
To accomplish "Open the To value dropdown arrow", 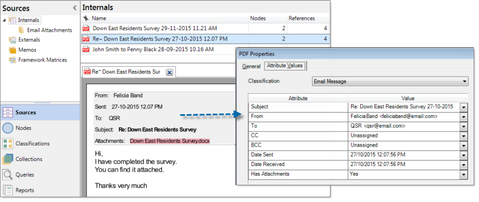I will coord(464,127).
